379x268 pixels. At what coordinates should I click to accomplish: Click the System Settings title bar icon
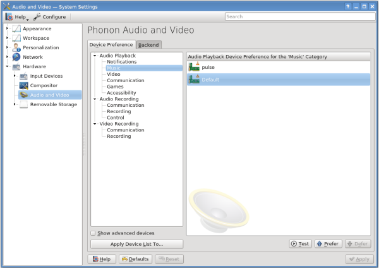7,6
